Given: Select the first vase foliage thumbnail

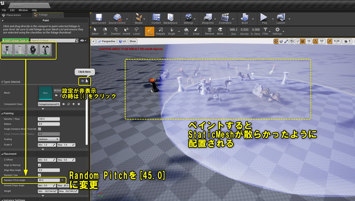Looking at the screenshot, I should 7,49.
